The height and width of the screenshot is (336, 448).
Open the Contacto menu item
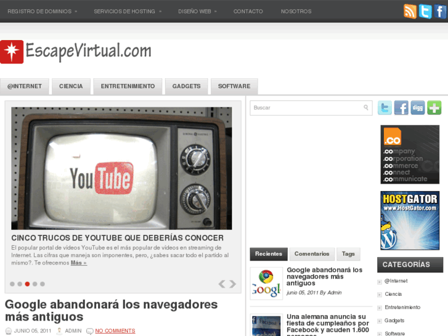248,12
